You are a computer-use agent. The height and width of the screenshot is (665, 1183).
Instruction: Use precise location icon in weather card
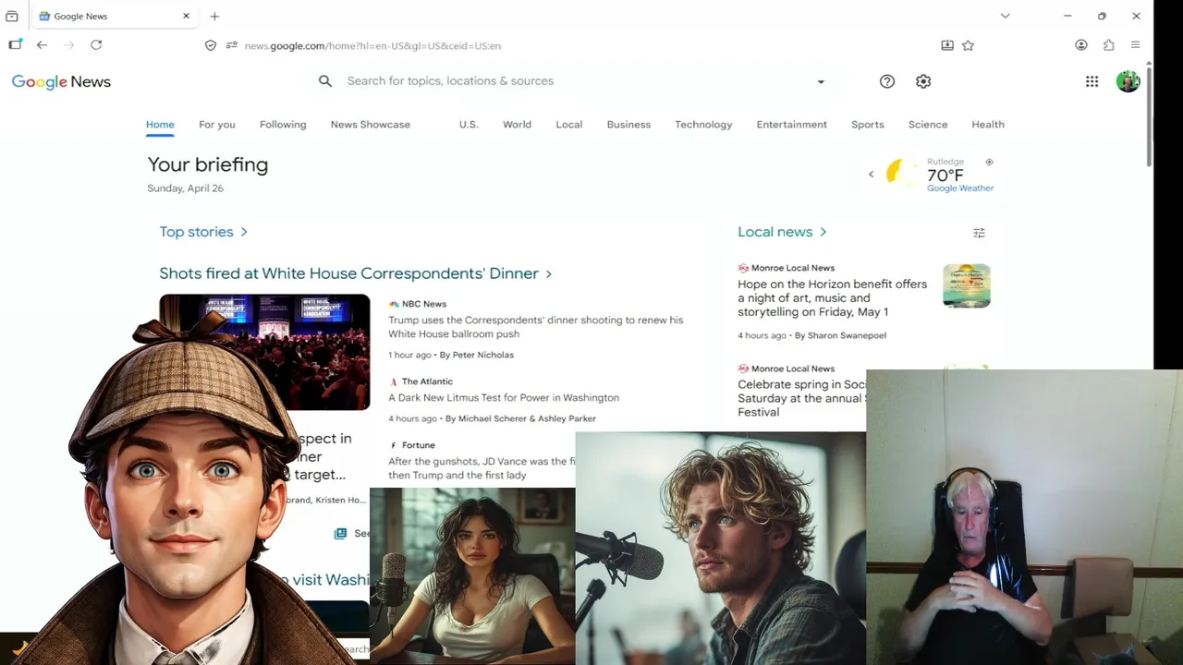tap(989, 162)
